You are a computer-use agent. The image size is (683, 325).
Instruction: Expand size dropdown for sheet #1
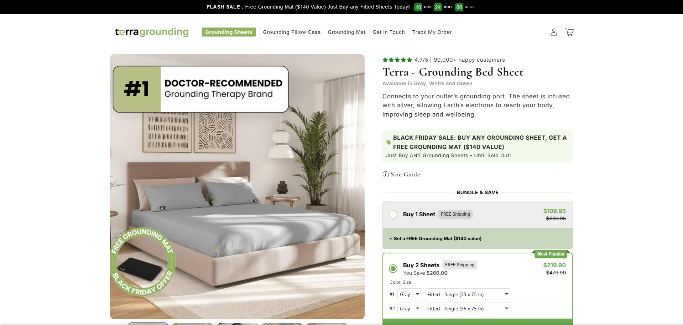click(x=468, y=294)
